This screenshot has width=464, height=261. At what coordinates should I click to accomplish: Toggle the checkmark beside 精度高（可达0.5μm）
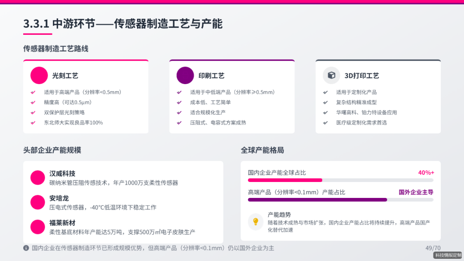tap(32, 102)
